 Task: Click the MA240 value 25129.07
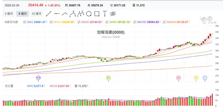[x=182, y=22]
